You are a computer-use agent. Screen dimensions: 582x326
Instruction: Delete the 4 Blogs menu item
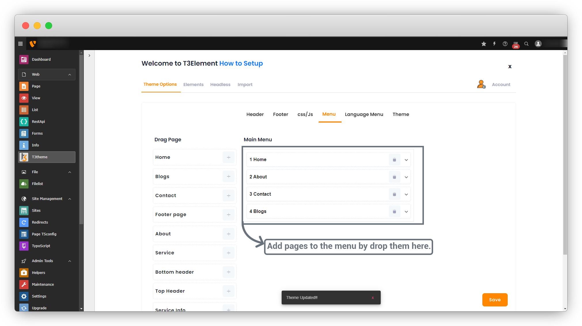(395, 211)
